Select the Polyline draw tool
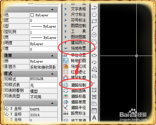156x125 pixels. 94,8
